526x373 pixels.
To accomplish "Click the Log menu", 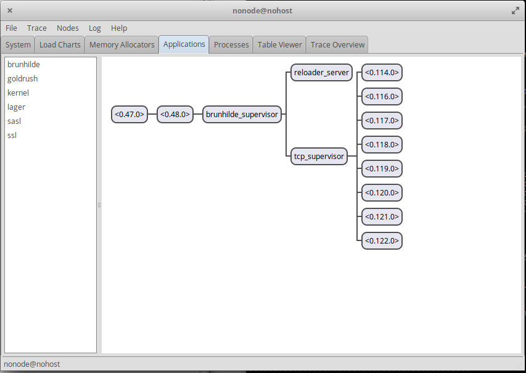I will pyautogui.click(x=94, y=28).
